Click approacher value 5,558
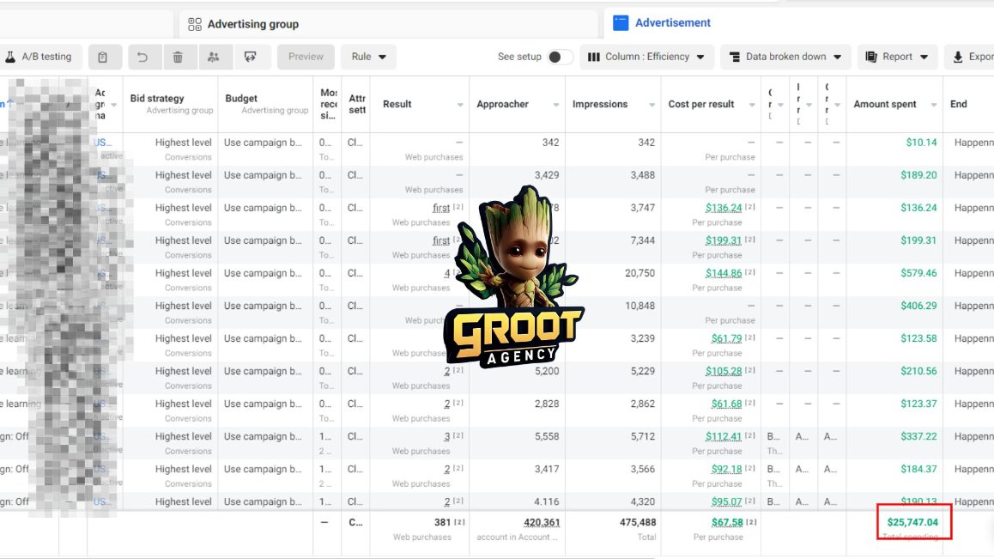 (x=547, y=436)
